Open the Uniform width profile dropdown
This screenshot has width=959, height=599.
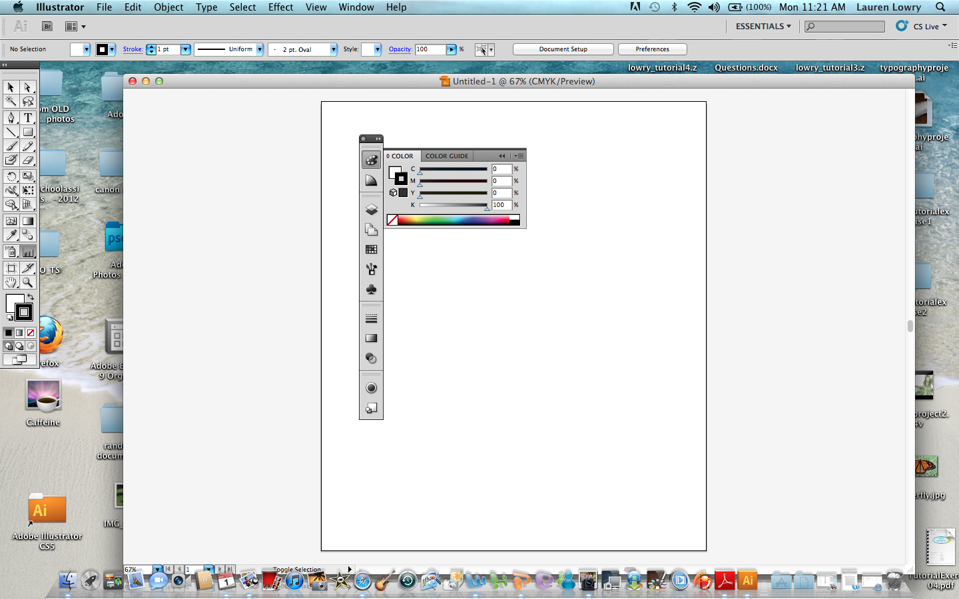259,49
